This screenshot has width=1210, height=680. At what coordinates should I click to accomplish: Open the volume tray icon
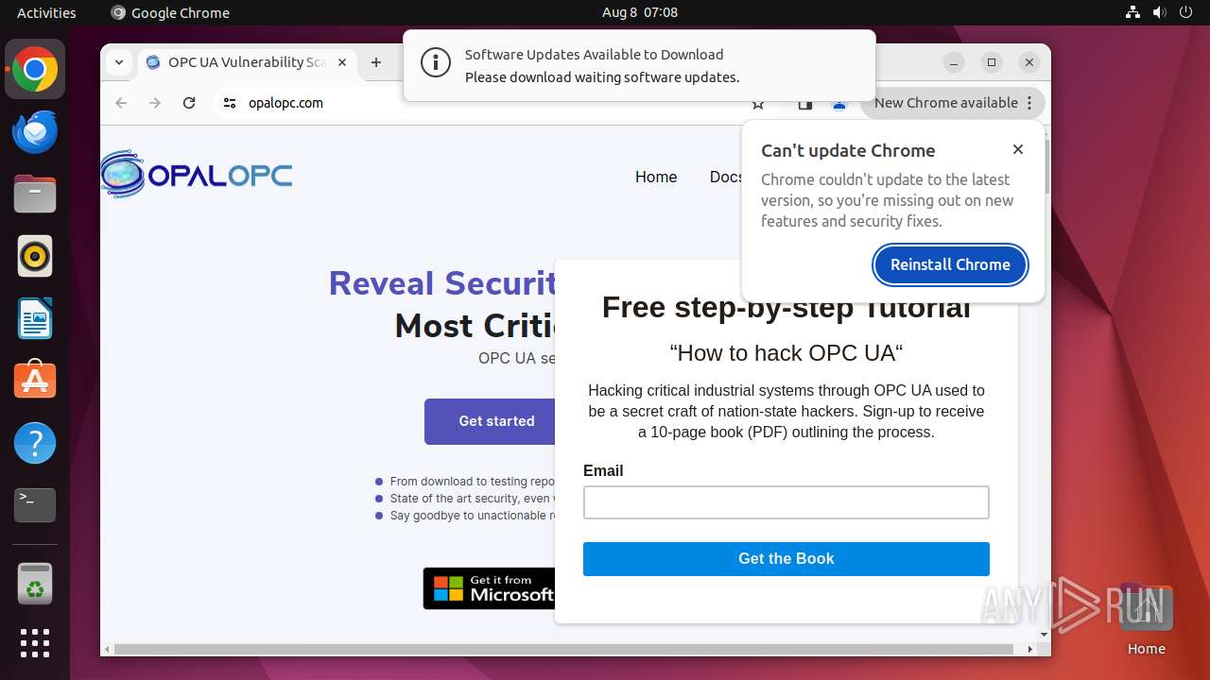[1160, 12]
